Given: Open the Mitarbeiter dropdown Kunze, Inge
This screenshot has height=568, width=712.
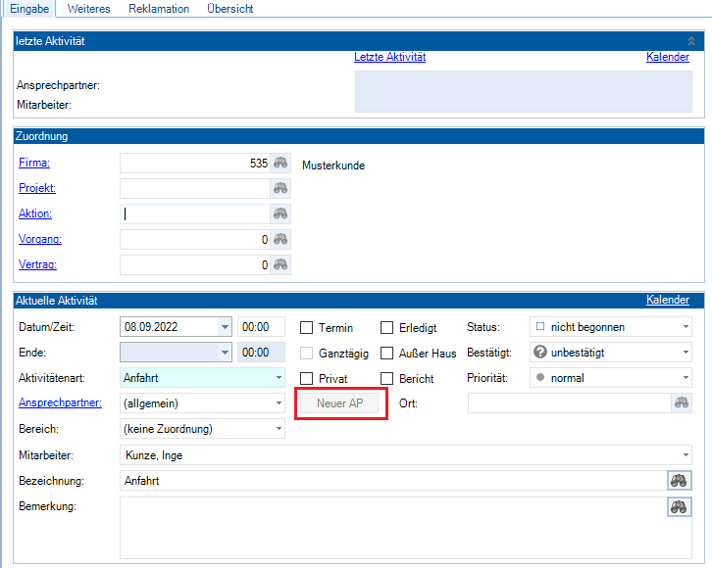Looking at the screenshot, I should (405, 455).
